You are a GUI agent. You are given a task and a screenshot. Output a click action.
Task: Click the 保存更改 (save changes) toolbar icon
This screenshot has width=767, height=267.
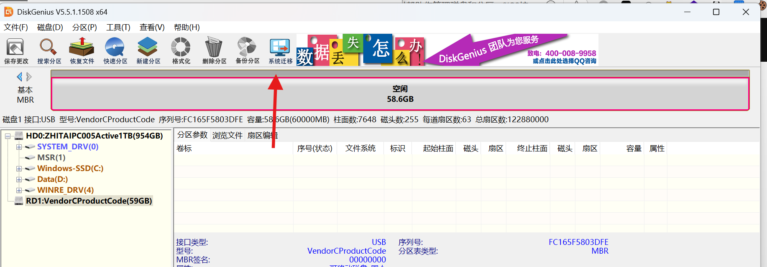point(16,50)
